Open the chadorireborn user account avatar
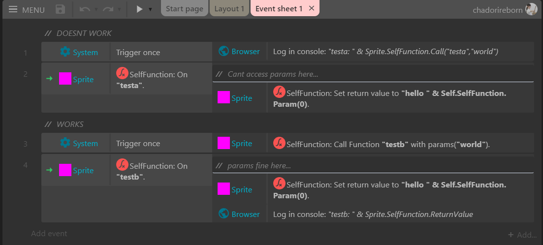Image resolution: width=543 pixels, height=245 pixels. [x=531, y=9]
